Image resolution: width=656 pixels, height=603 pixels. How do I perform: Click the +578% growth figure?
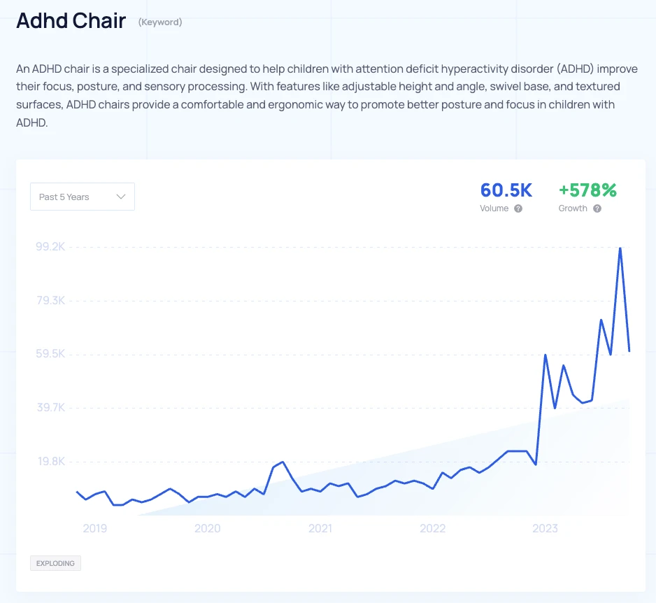click(x=587, y=190)
